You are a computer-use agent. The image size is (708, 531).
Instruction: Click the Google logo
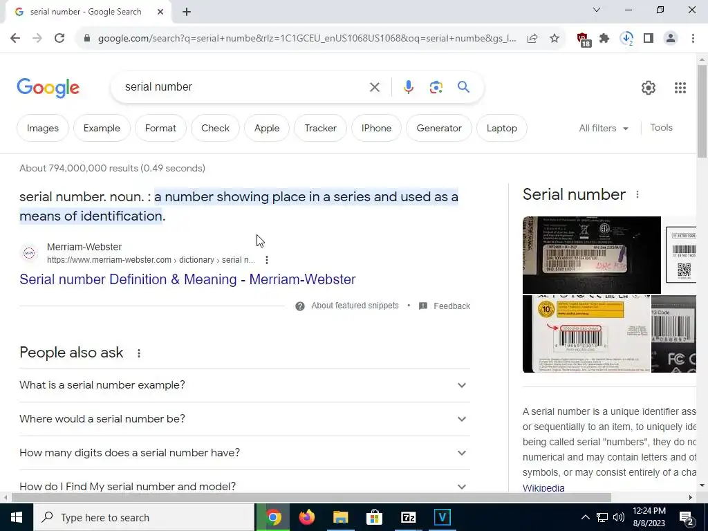coord(48,88)
